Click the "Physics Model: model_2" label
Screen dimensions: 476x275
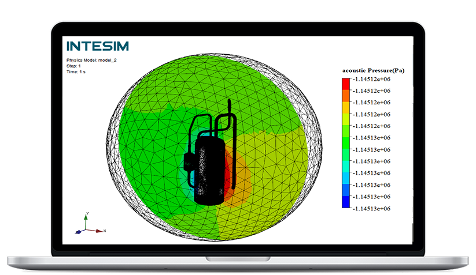coord(91,60)
